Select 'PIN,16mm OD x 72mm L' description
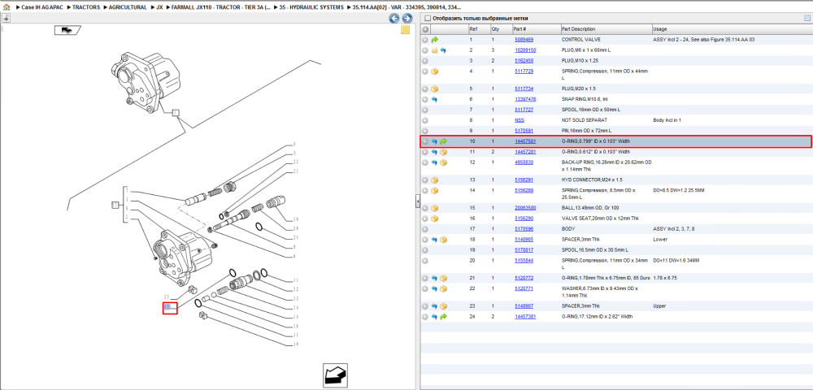 pos(586,131)
